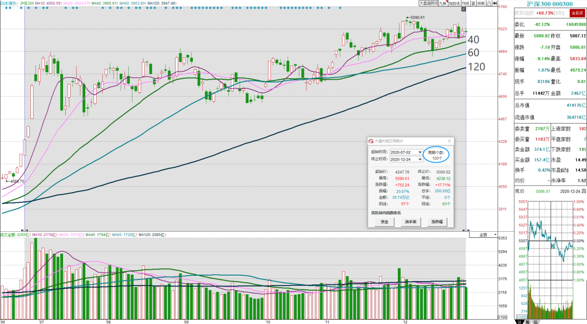Screen dimensions: 587x324
Task: Toggle the 预测 forecast button
Action: pyautogui.click(x=481, y=3)
